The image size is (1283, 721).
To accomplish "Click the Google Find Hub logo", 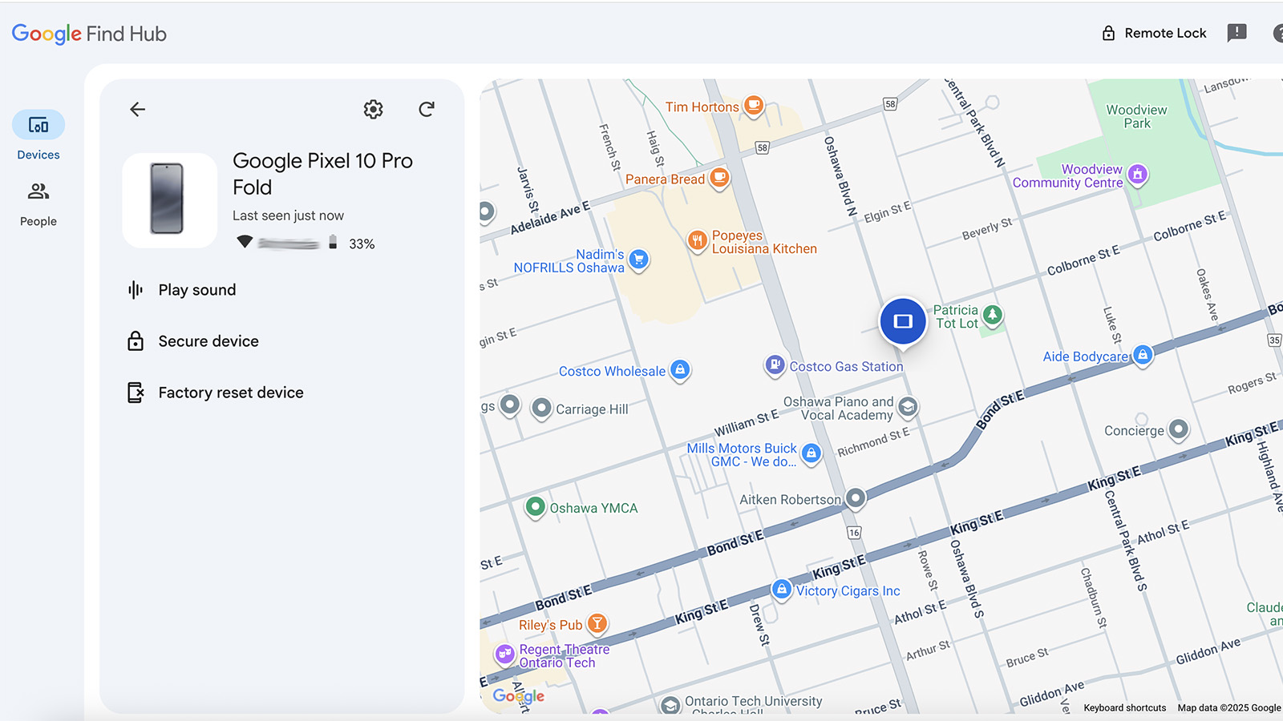I will click(88, 34).
